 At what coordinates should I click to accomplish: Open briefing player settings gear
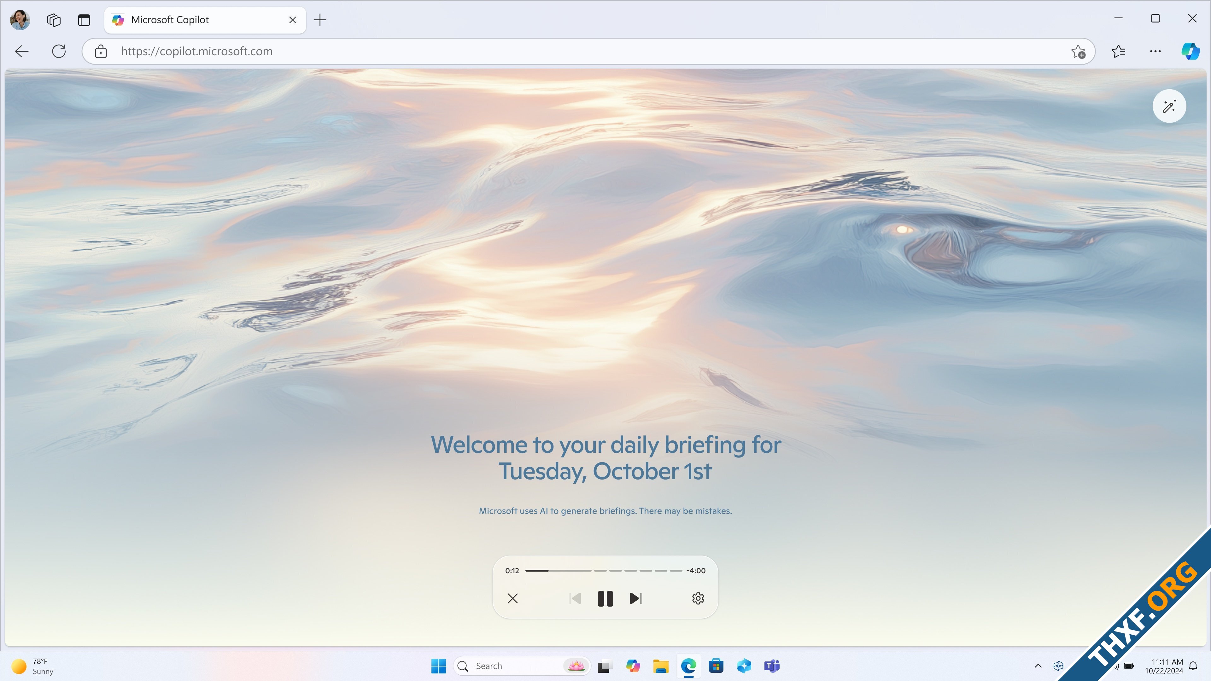click(x=698, y=598)
